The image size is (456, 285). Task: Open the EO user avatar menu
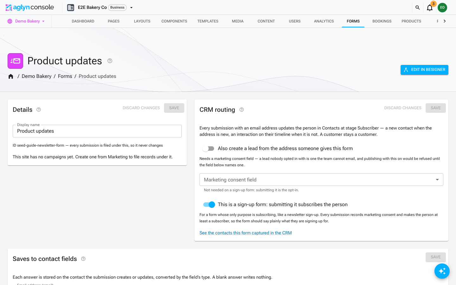click(442, 8)
